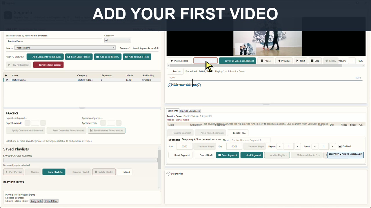
Task: Expand the Diagnostics section
Action: (x=168, y=174)
